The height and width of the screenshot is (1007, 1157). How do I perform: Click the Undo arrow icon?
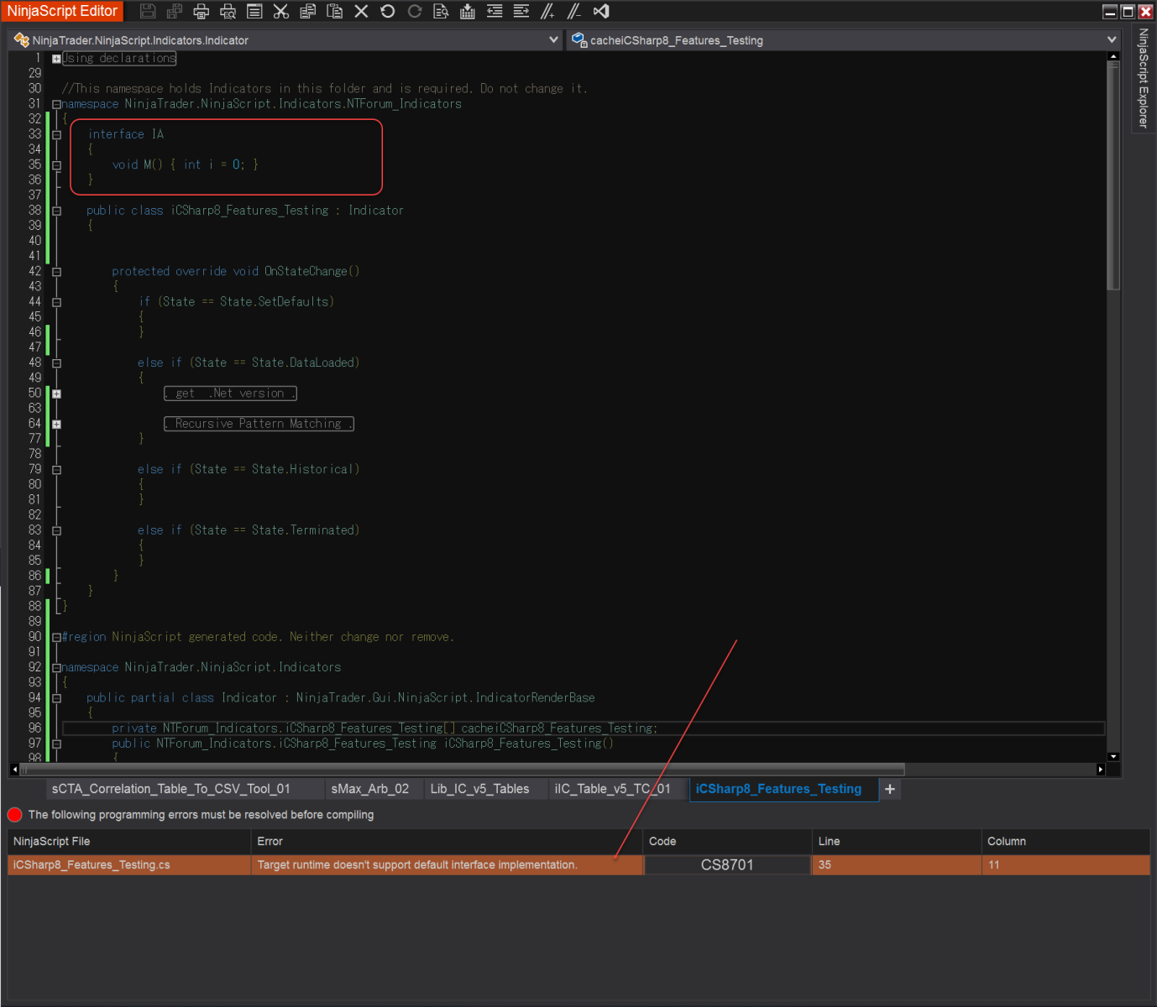(x=388, y=12)
